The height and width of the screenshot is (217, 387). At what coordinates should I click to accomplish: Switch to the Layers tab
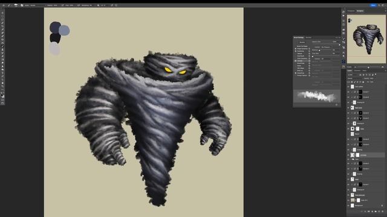tap(350, 71)
